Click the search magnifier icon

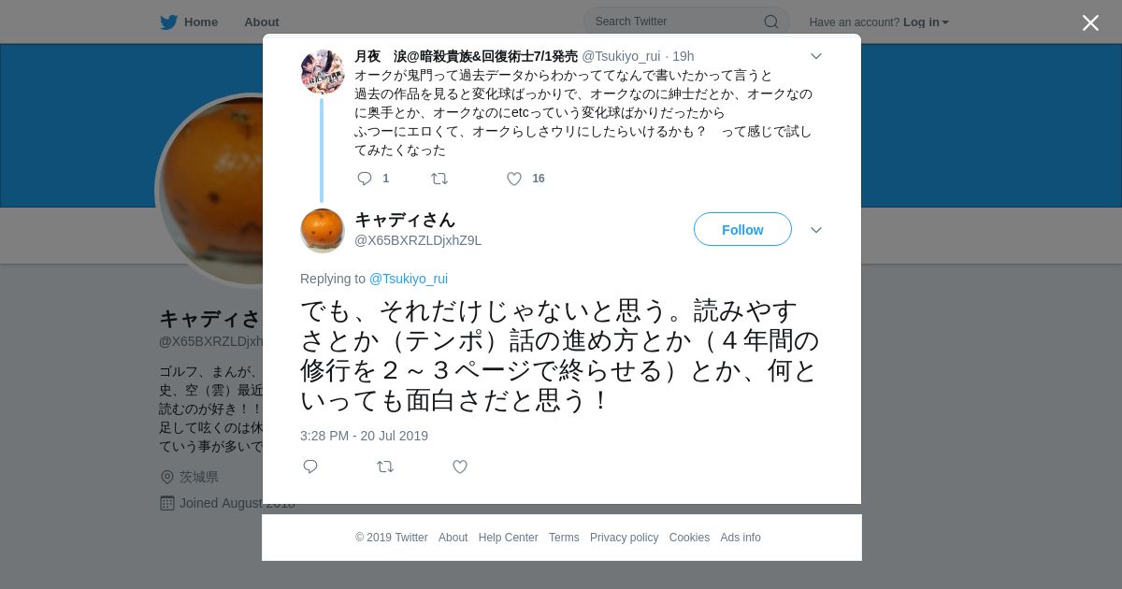771,22
